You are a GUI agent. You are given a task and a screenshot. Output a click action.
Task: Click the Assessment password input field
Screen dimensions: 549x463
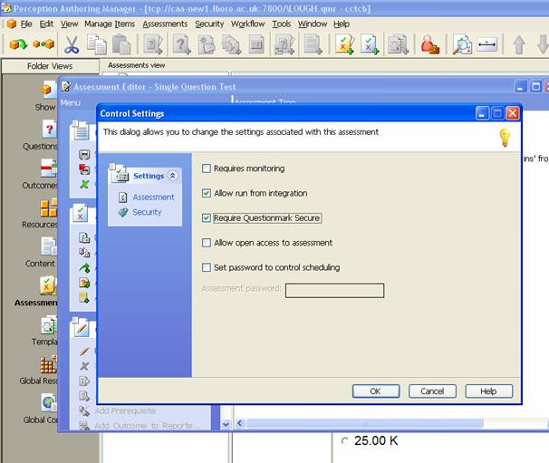(x=334, y=291)
